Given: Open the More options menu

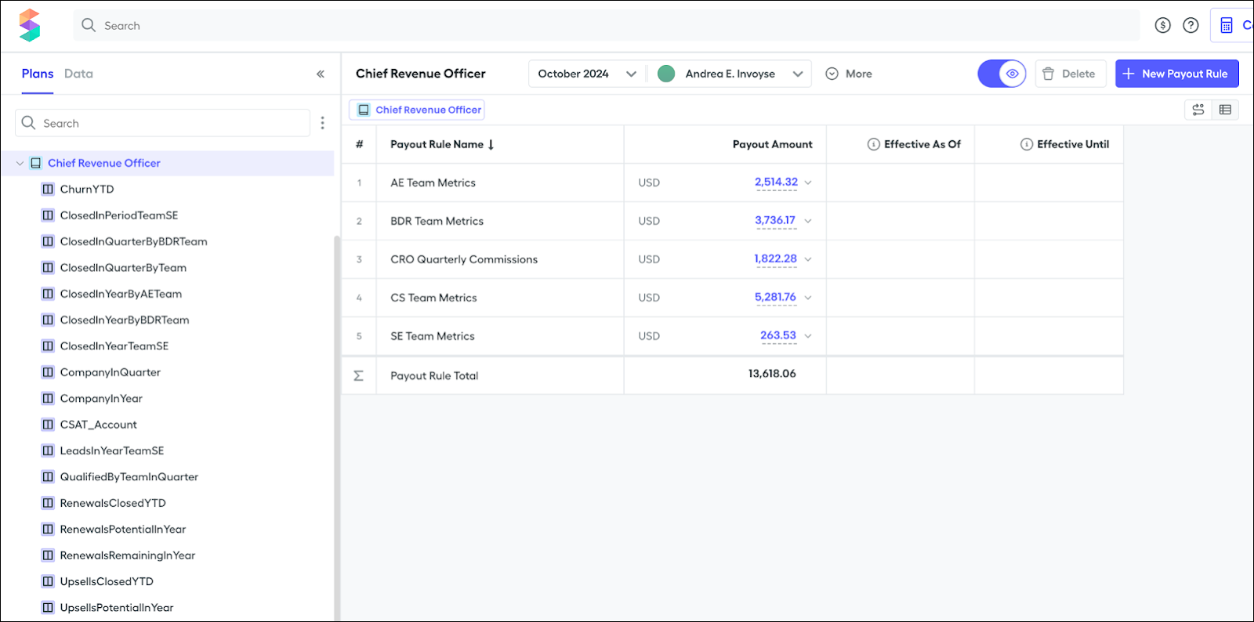Looking at the screenshot, I should [x=849, y=74].
